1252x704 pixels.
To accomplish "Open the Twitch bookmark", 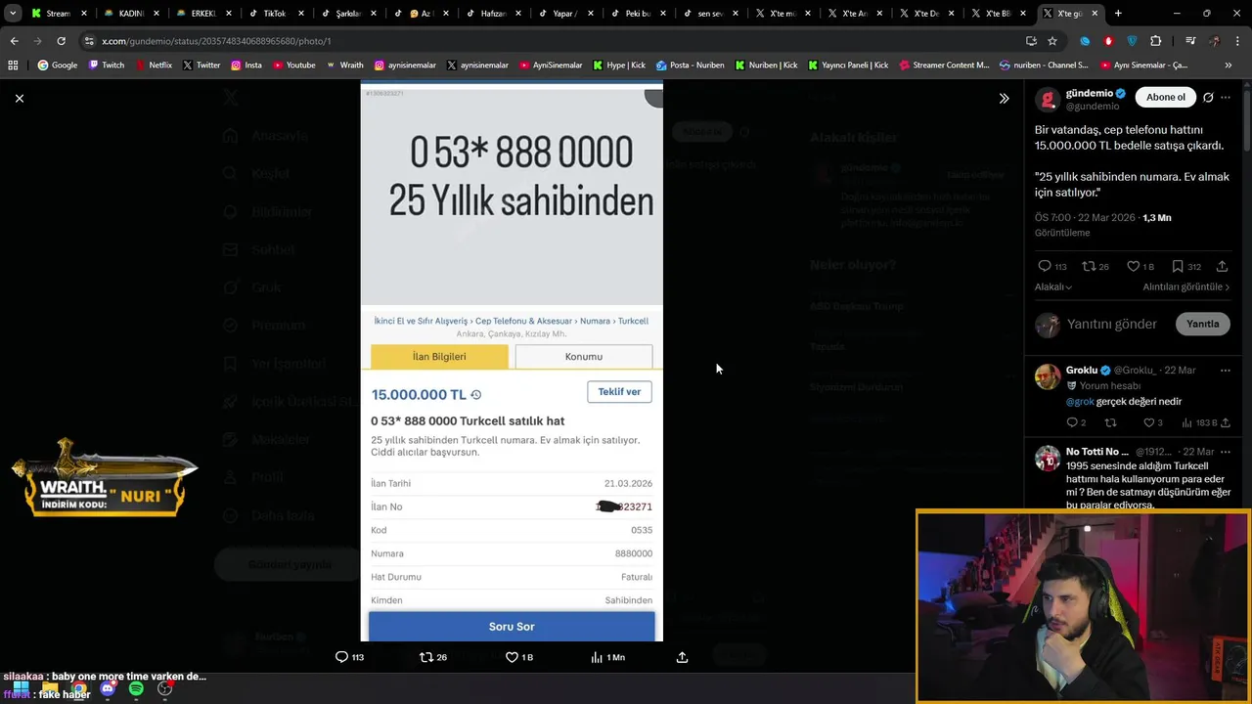I will coord(107,66).
